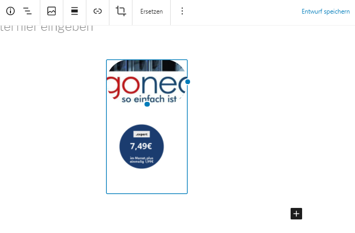Viewport: 355px width, 233px height.
Task: Open the Ersetzen replace media dropdown
Action: coord(151,11)
